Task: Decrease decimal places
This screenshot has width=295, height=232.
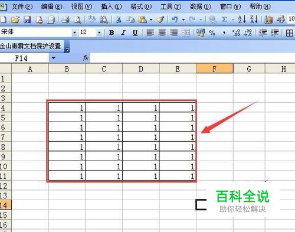Action: tap(248, 32)
